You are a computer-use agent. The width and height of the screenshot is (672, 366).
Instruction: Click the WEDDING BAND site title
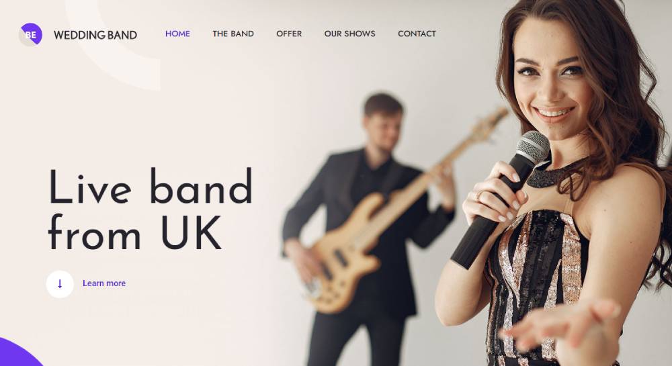point(95,35)
